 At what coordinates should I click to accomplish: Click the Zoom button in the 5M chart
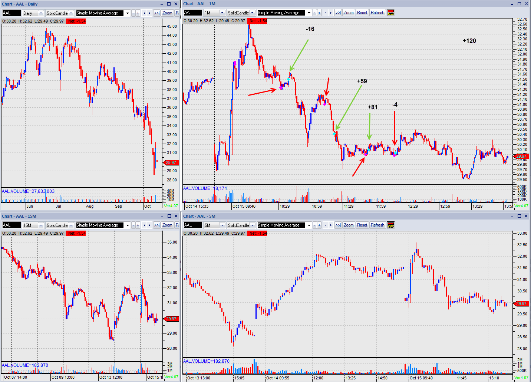(x=349, y=225)
